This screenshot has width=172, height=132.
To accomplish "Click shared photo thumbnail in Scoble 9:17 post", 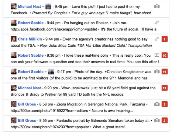I will click(51, 72).
